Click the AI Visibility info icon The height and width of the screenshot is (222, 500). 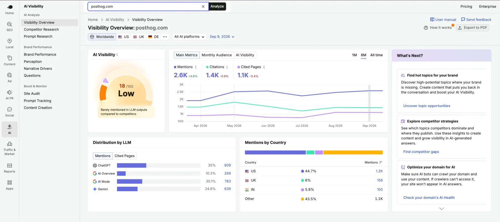click(x=117, y=55)
